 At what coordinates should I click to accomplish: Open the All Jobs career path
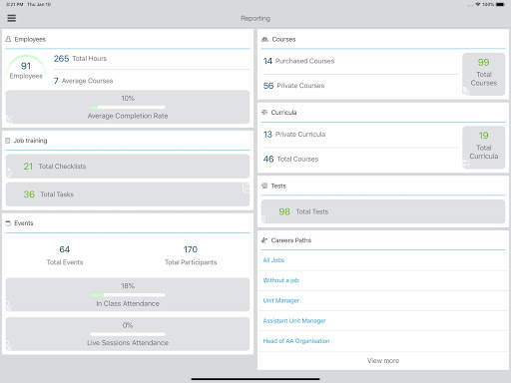coord(273,260)
